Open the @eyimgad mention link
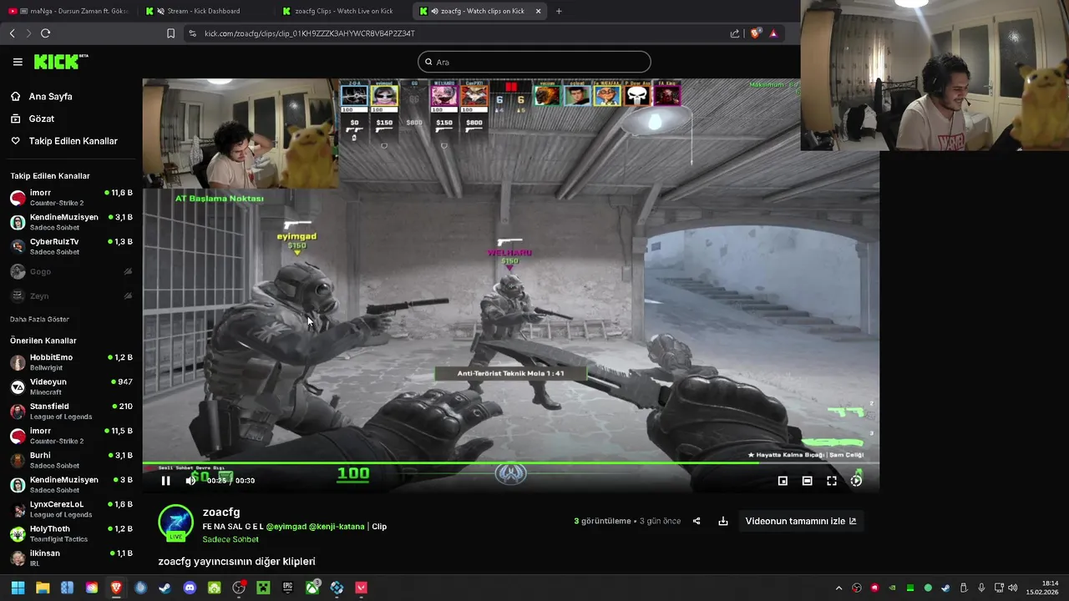Viewport: 1069px width, 601px height. point(286,527)
